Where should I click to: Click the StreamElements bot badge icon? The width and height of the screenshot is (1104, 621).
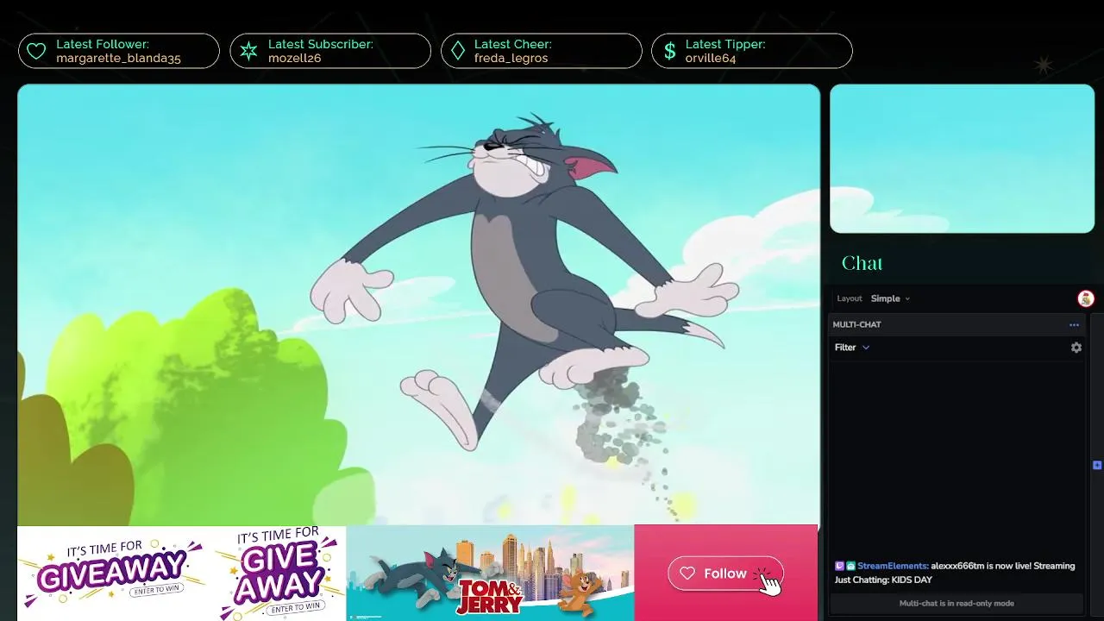coord(850,566)
